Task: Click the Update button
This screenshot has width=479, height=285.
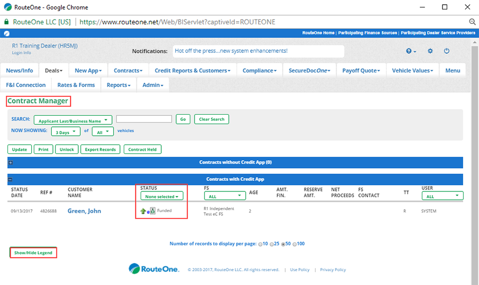Action: pyautogui.click(x=20, y=149)
